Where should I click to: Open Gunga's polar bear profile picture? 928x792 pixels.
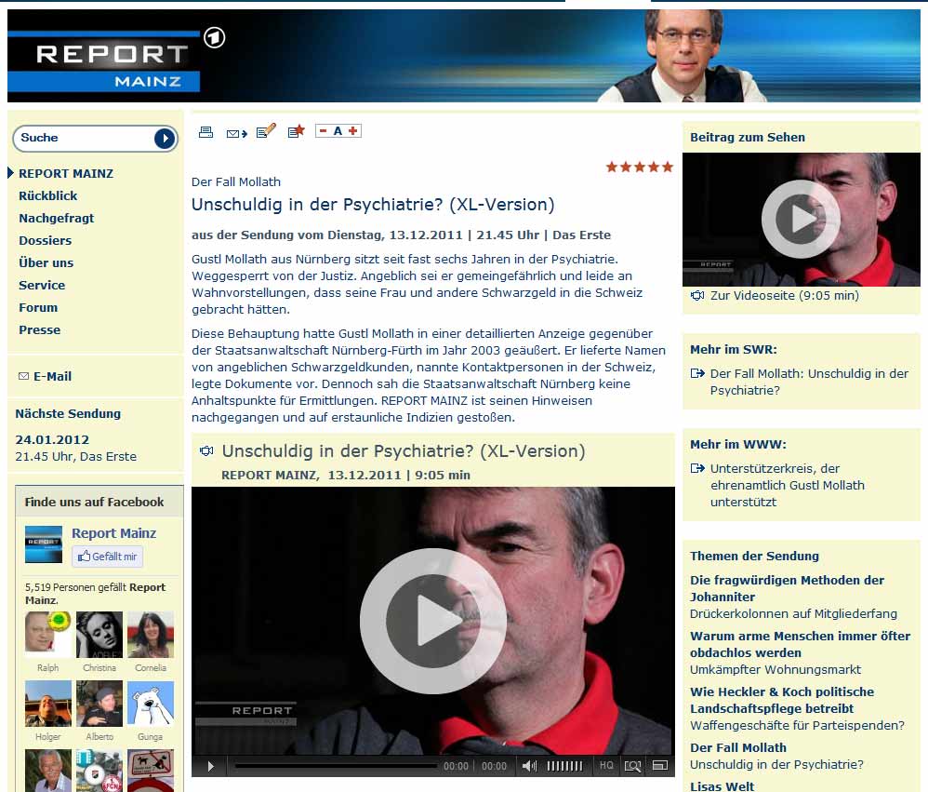[151, 704]
